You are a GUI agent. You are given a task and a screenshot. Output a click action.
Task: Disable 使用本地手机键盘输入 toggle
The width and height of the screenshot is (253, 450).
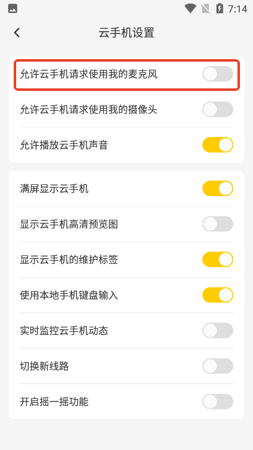[218, 295]
